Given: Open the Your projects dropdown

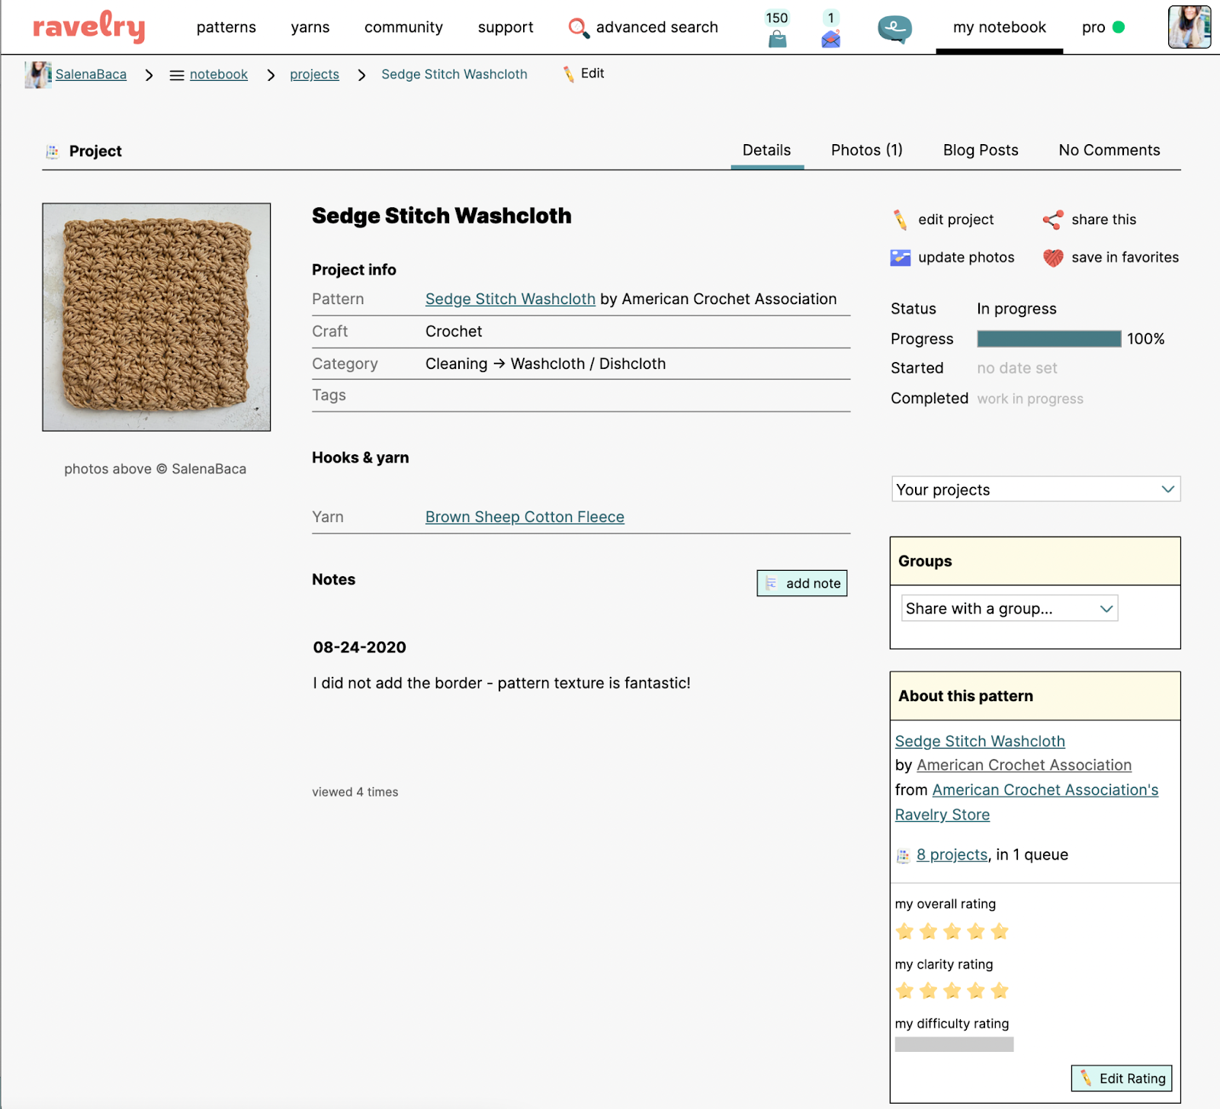Looking at the screenshot, I should click(1035, 489).
